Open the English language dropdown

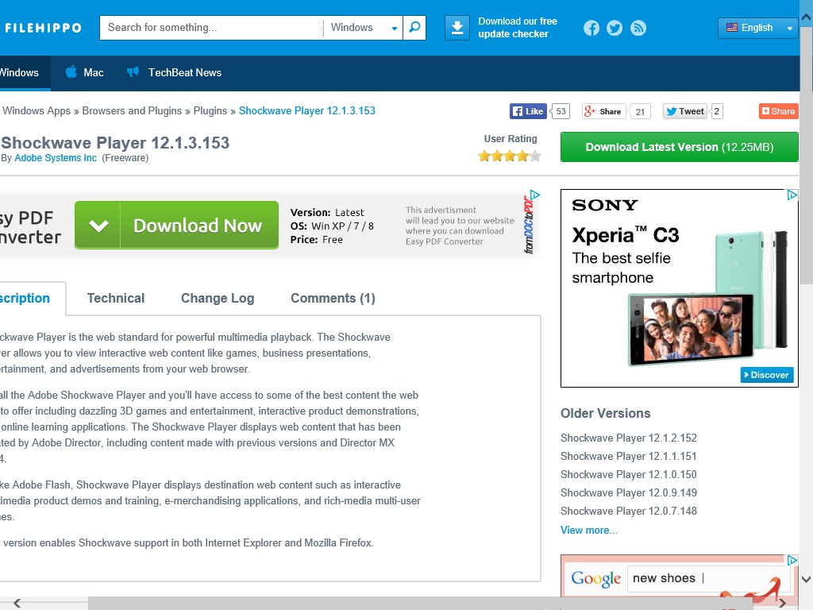point(758,28)
